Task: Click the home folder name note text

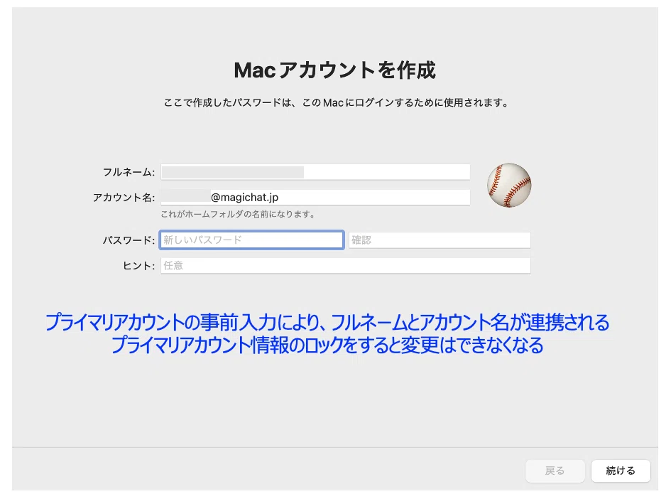Action: click(x=238, y=214)
